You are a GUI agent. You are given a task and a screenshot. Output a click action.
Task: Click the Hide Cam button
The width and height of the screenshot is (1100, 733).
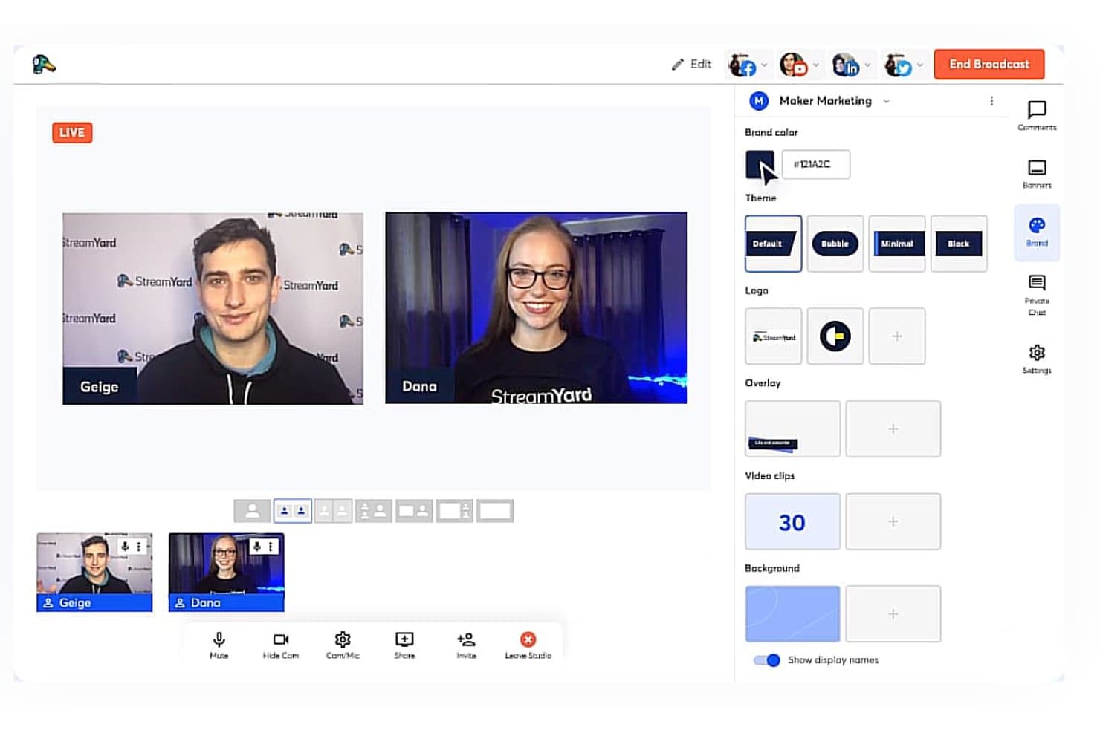(x=281, y=645)
